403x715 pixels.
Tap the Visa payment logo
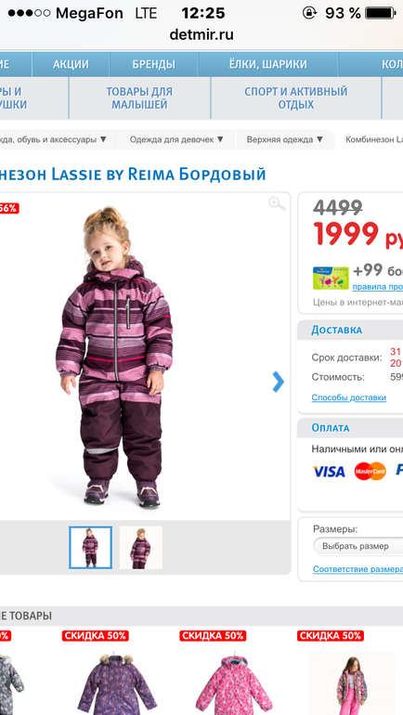tap(329, 472)
